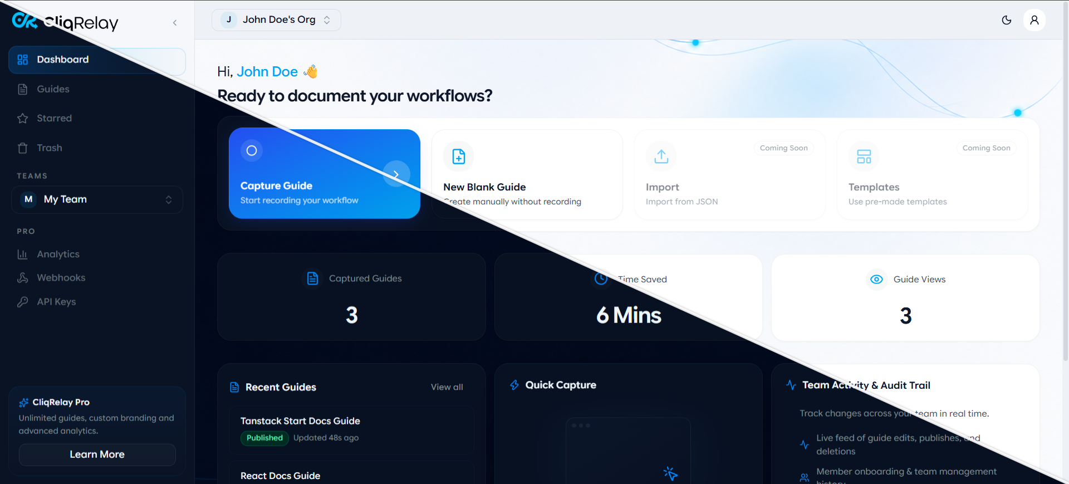
Task: Click the CliqRelay Pro sparkle icon
Action: [x=24, y=402]
